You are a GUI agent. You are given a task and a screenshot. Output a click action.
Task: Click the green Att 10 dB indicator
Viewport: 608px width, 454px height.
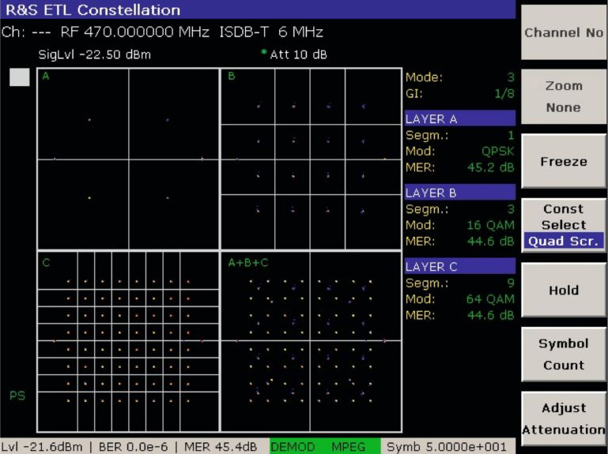[x=297, y=54]
